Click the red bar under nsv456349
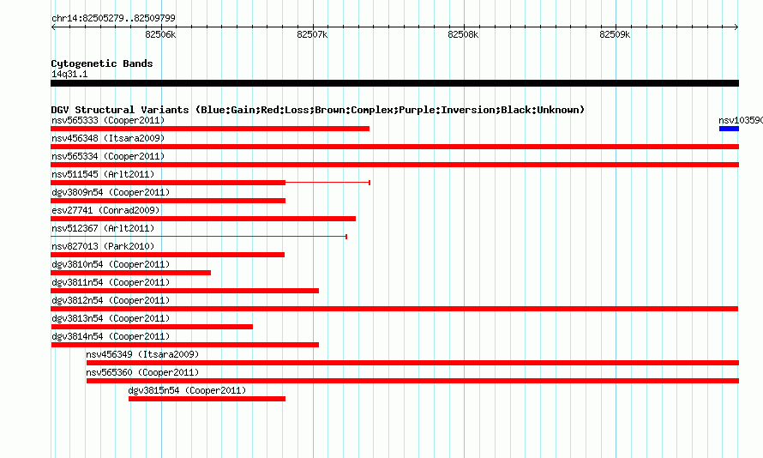The height and width of the screenshot is (458, 763). (412, 363)
